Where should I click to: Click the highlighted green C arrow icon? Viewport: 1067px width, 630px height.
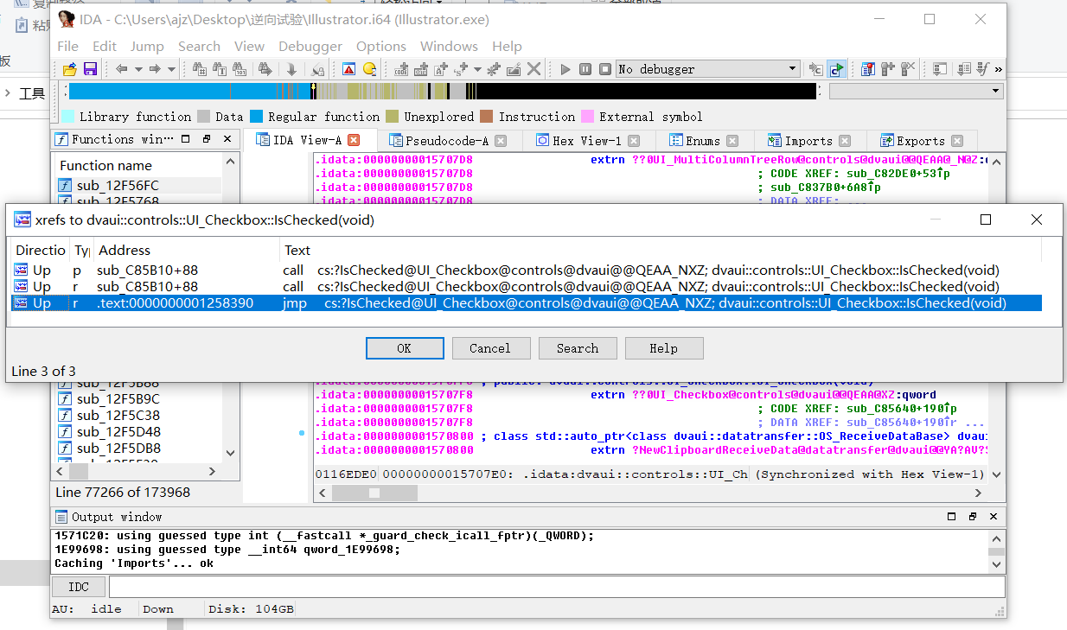837,69
